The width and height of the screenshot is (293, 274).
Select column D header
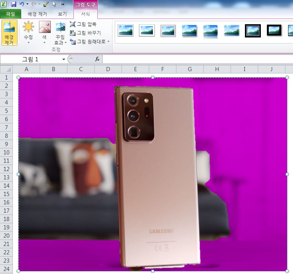coord(108,69)
